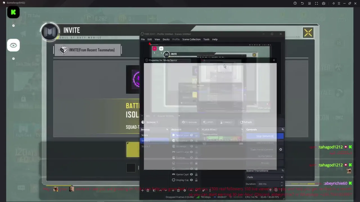Open scene filters icon in Scenes toolbar
Screen dimensions: 360x202
point(154,190)
